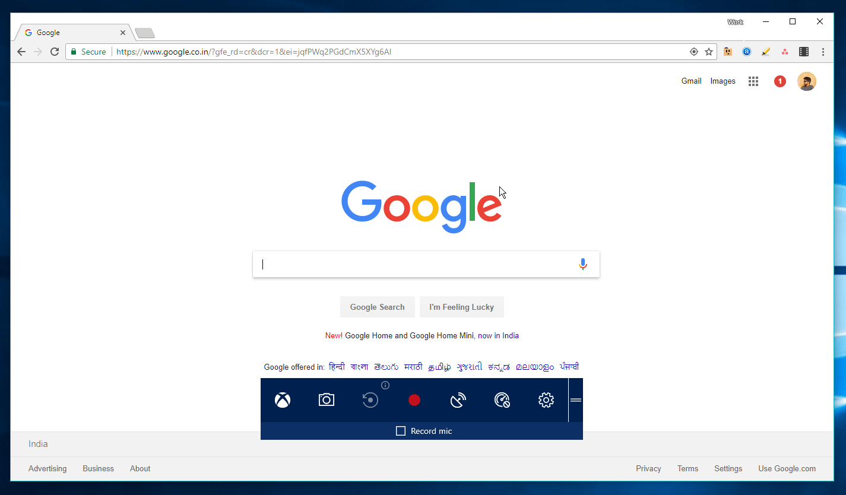The width and height of the screenshot is (846, 495).
Task: Click inside the search input field
Action: click(x=416, y=264)
